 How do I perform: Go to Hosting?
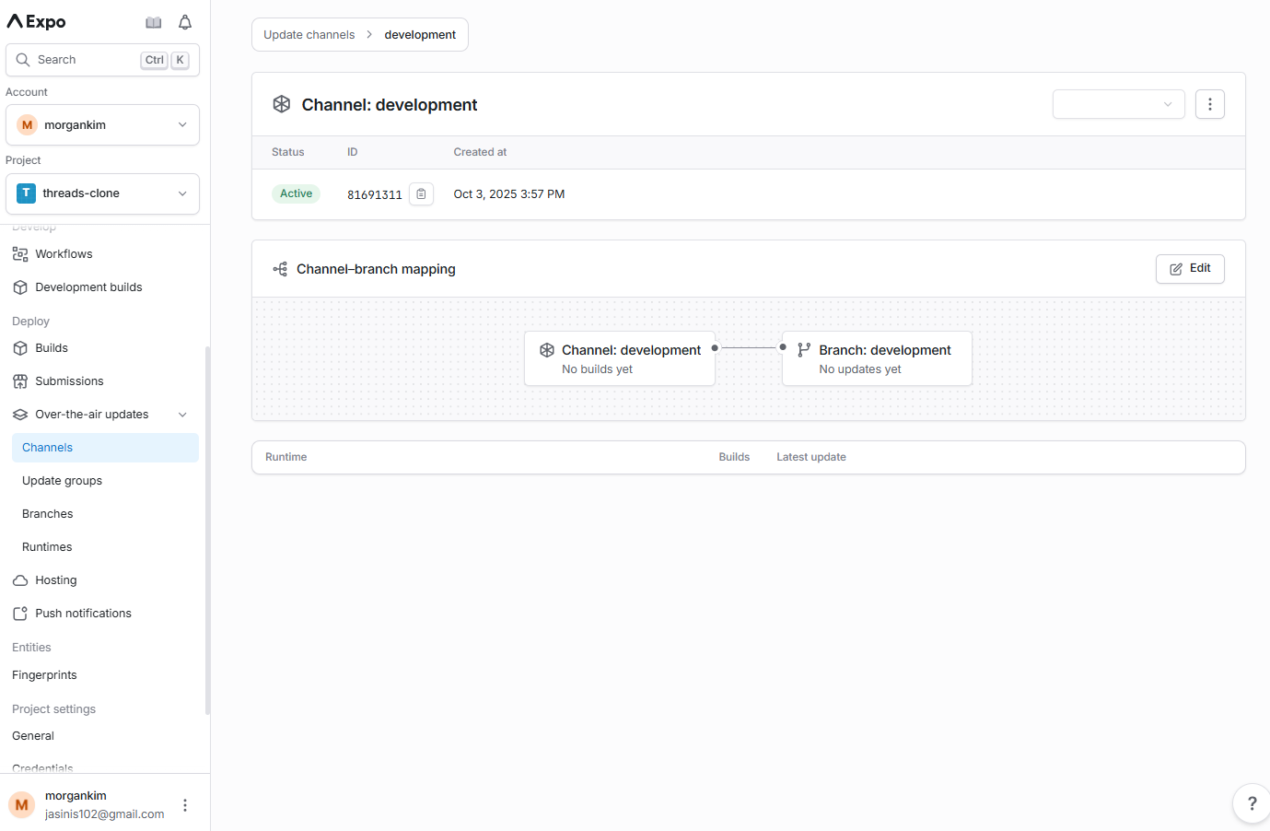[x=56, y=580]
